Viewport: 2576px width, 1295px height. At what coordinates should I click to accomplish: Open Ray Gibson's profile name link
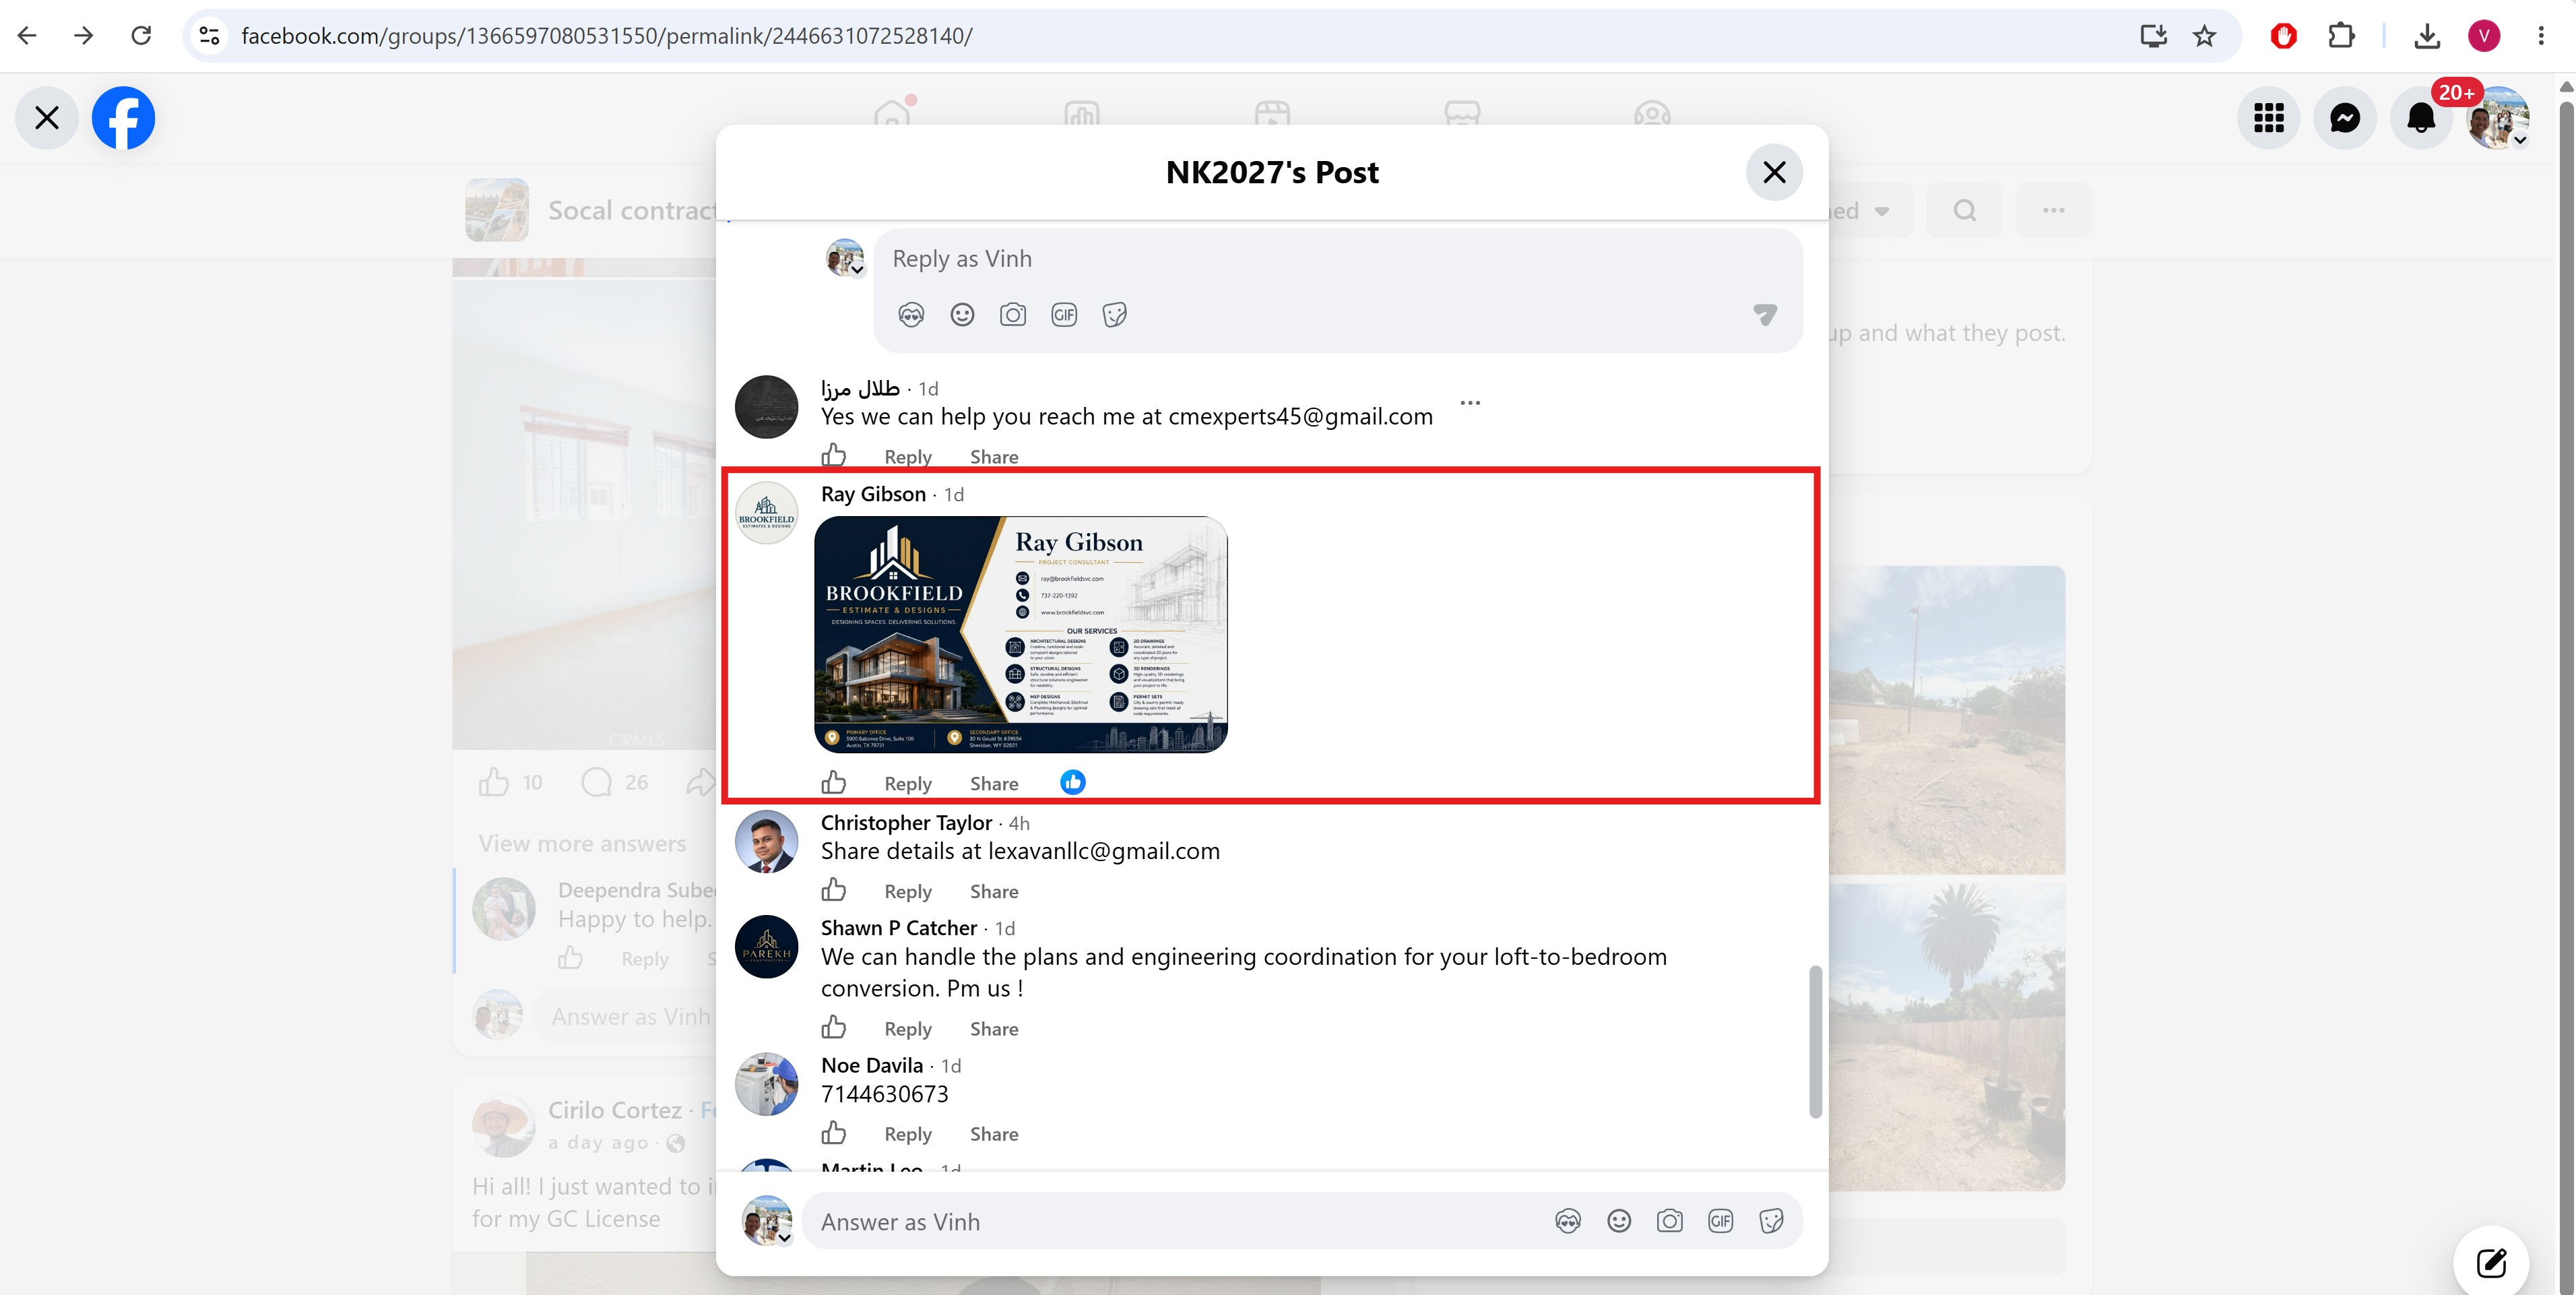(x=873, y=494)
